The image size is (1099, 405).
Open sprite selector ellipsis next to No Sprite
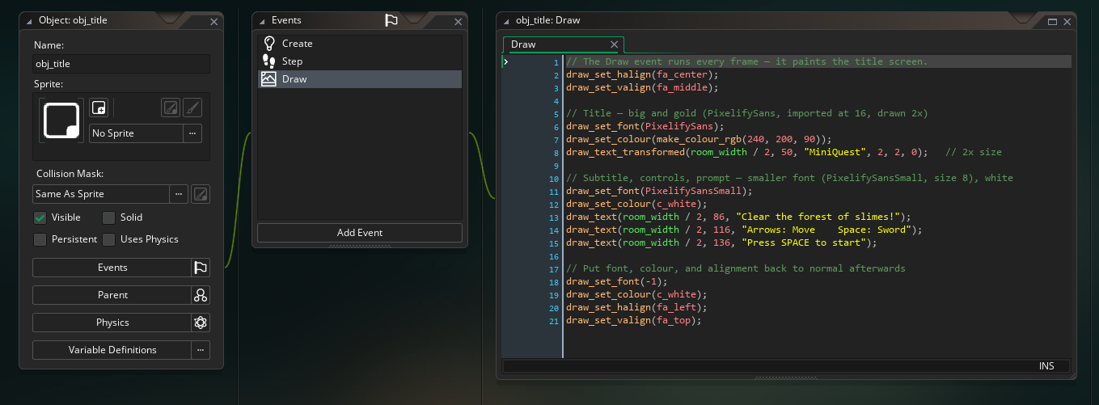click(x=192, y=133)
